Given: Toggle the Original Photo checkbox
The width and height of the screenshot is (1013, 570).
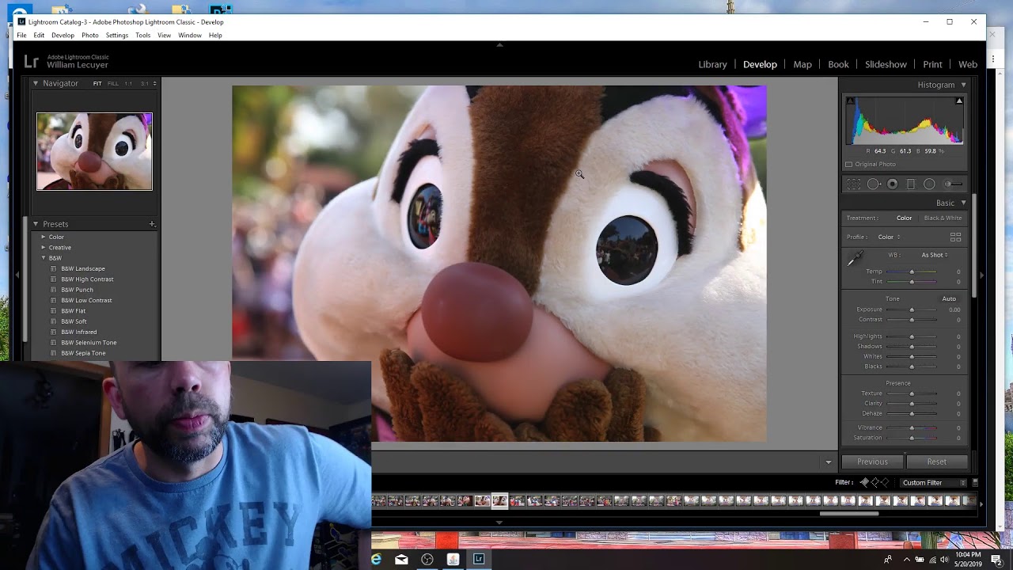Looking at the screenshot, I should click(849, 164).
